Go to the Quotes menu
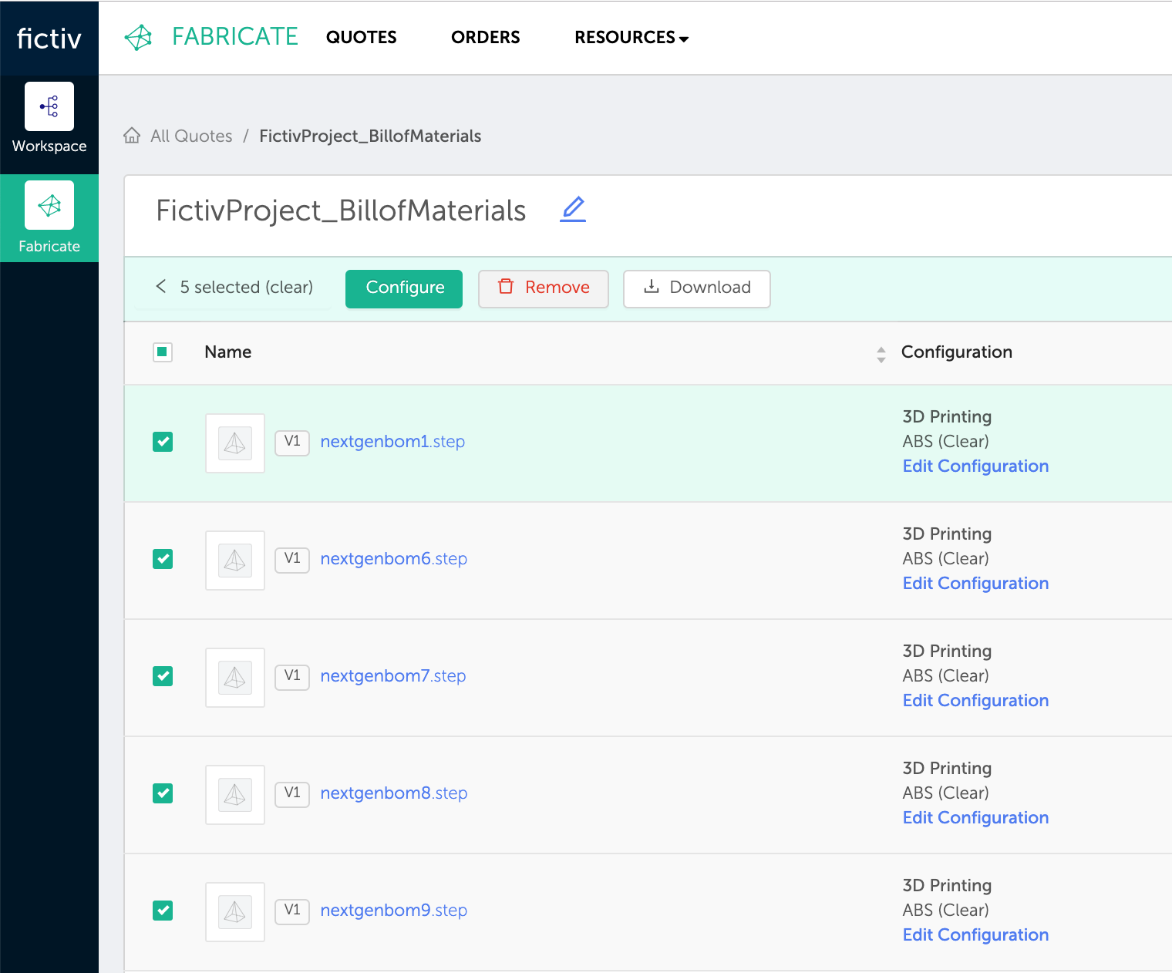 click(x=362, y=37)
